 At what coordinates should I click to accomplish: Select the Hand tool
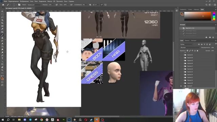tap(2, 67)
